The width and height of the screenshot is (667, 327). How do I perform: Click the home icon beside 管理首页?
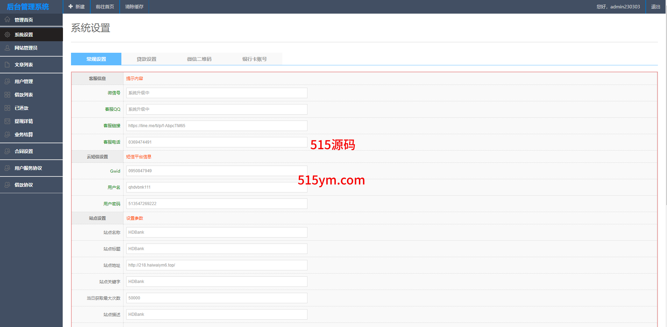point(7,20)
